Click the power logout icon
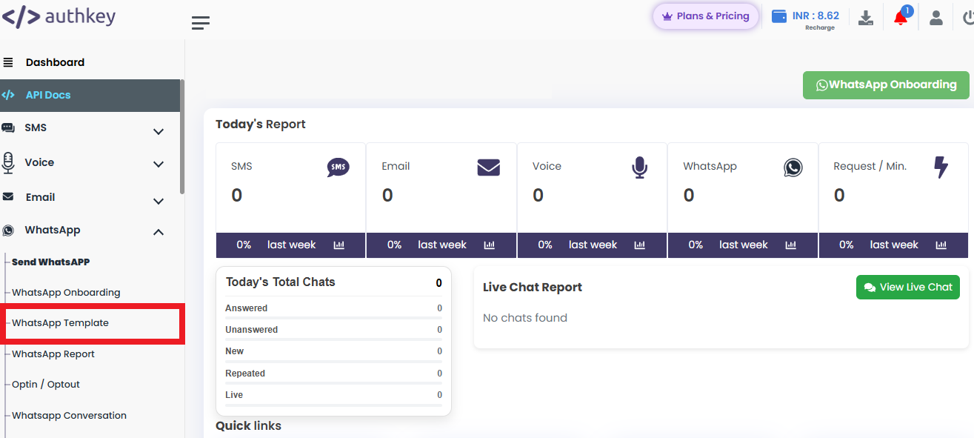 (967, 18)
